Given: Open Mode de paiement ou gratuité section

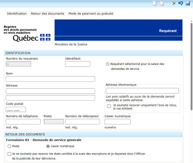Looking at the screenshot, I should click(91, 14).
